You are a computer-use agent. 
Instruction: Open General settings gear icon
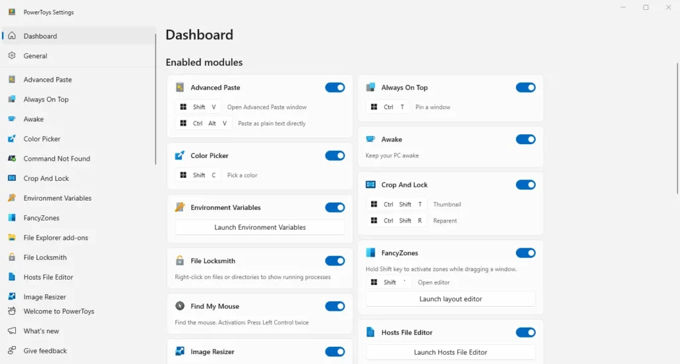tap(12, 56)
